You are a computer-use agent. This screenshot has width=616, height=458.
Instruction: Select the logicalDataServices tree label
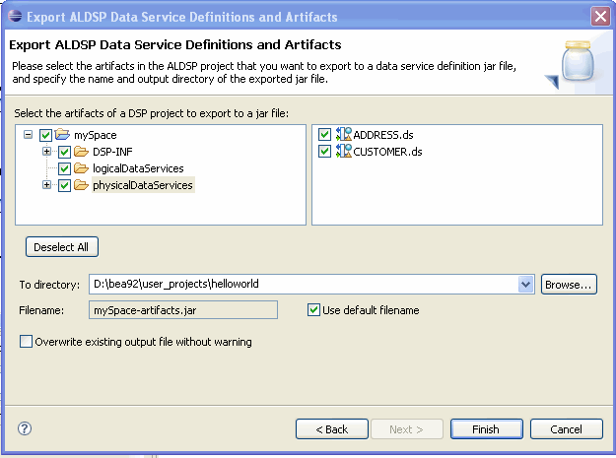click(x=138, y=168)
